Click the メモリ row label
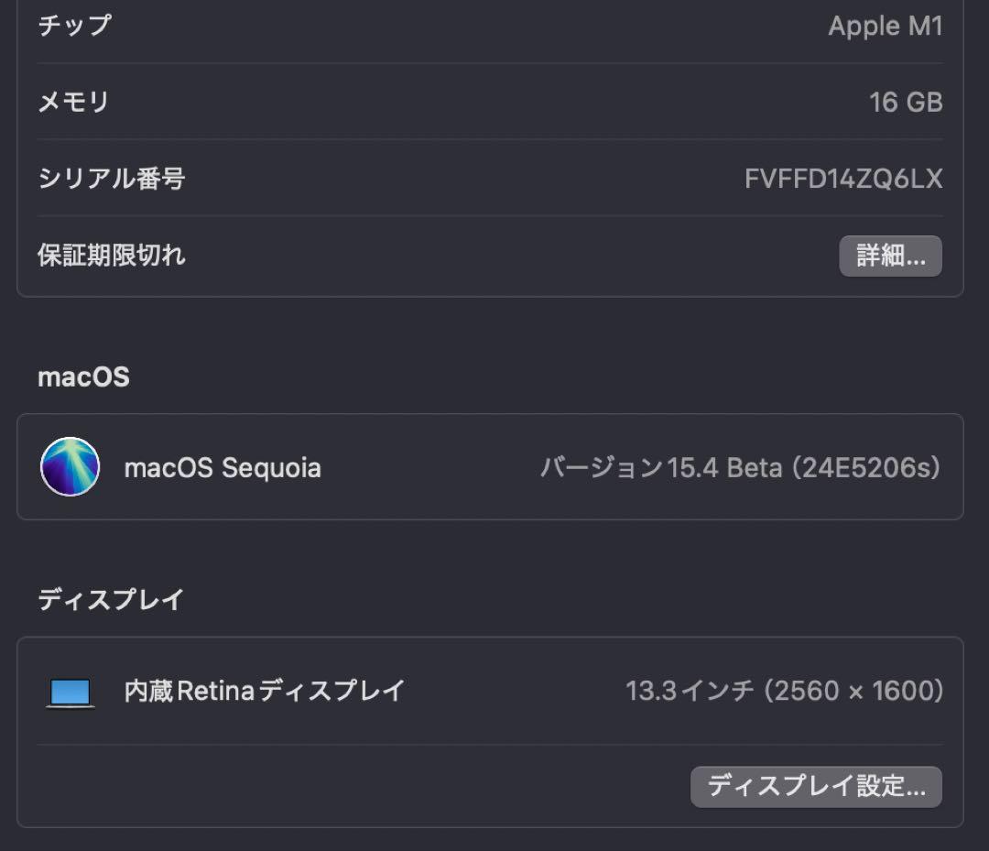This screenshot has height=851, width=989. [x=73, y=102]
